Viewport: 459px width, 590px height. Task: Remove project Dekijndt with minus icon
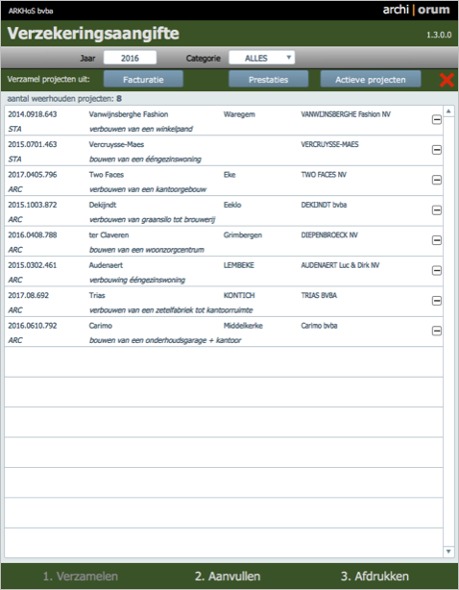point(437,210)
